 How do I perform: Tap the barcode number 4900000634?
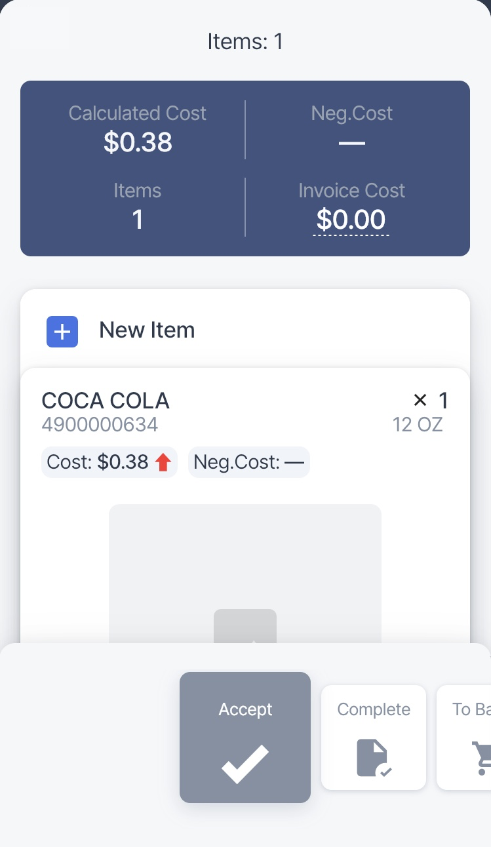click(100, 425)
